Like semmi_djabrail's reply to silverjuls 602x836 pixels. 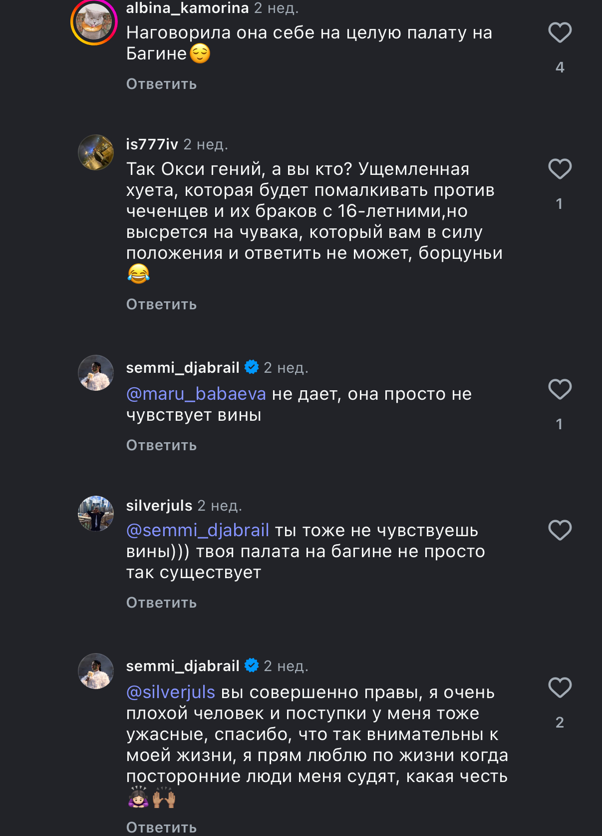pyautogui.click(x=560, y=688)
